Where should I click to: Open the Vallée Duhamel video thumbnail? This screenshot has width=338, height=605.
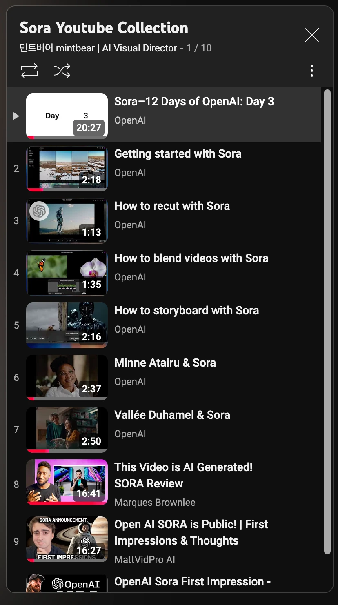click(x=67, y=430)
